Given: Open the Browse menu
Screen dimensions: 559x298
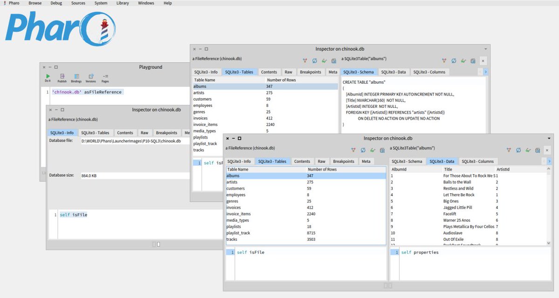Looking at the screenshot, I should click(x=35, y=3).
